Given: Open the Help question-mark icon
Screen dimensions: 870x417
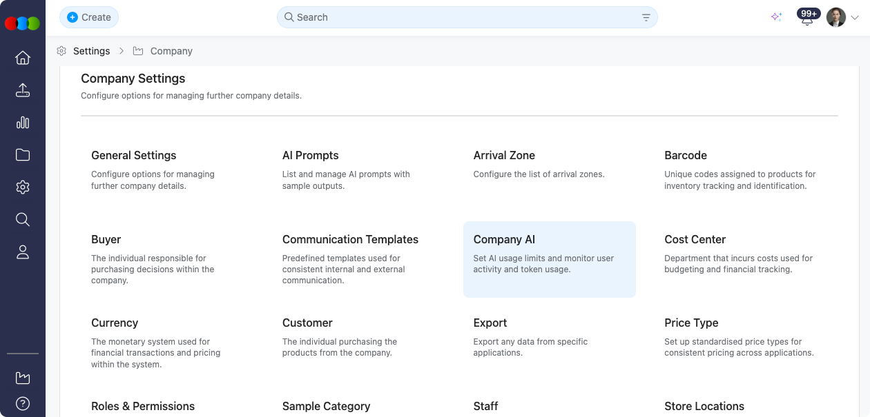Looking at the screenshot, I should tap(23, 403).
